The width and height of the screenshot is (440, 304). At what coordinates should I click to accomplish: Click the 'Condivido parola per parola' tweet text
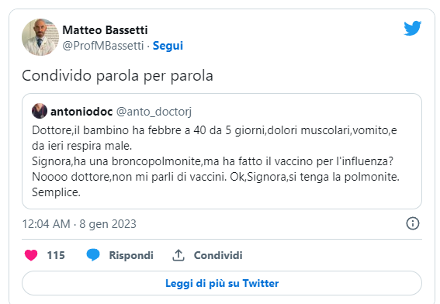coord(118,76)
